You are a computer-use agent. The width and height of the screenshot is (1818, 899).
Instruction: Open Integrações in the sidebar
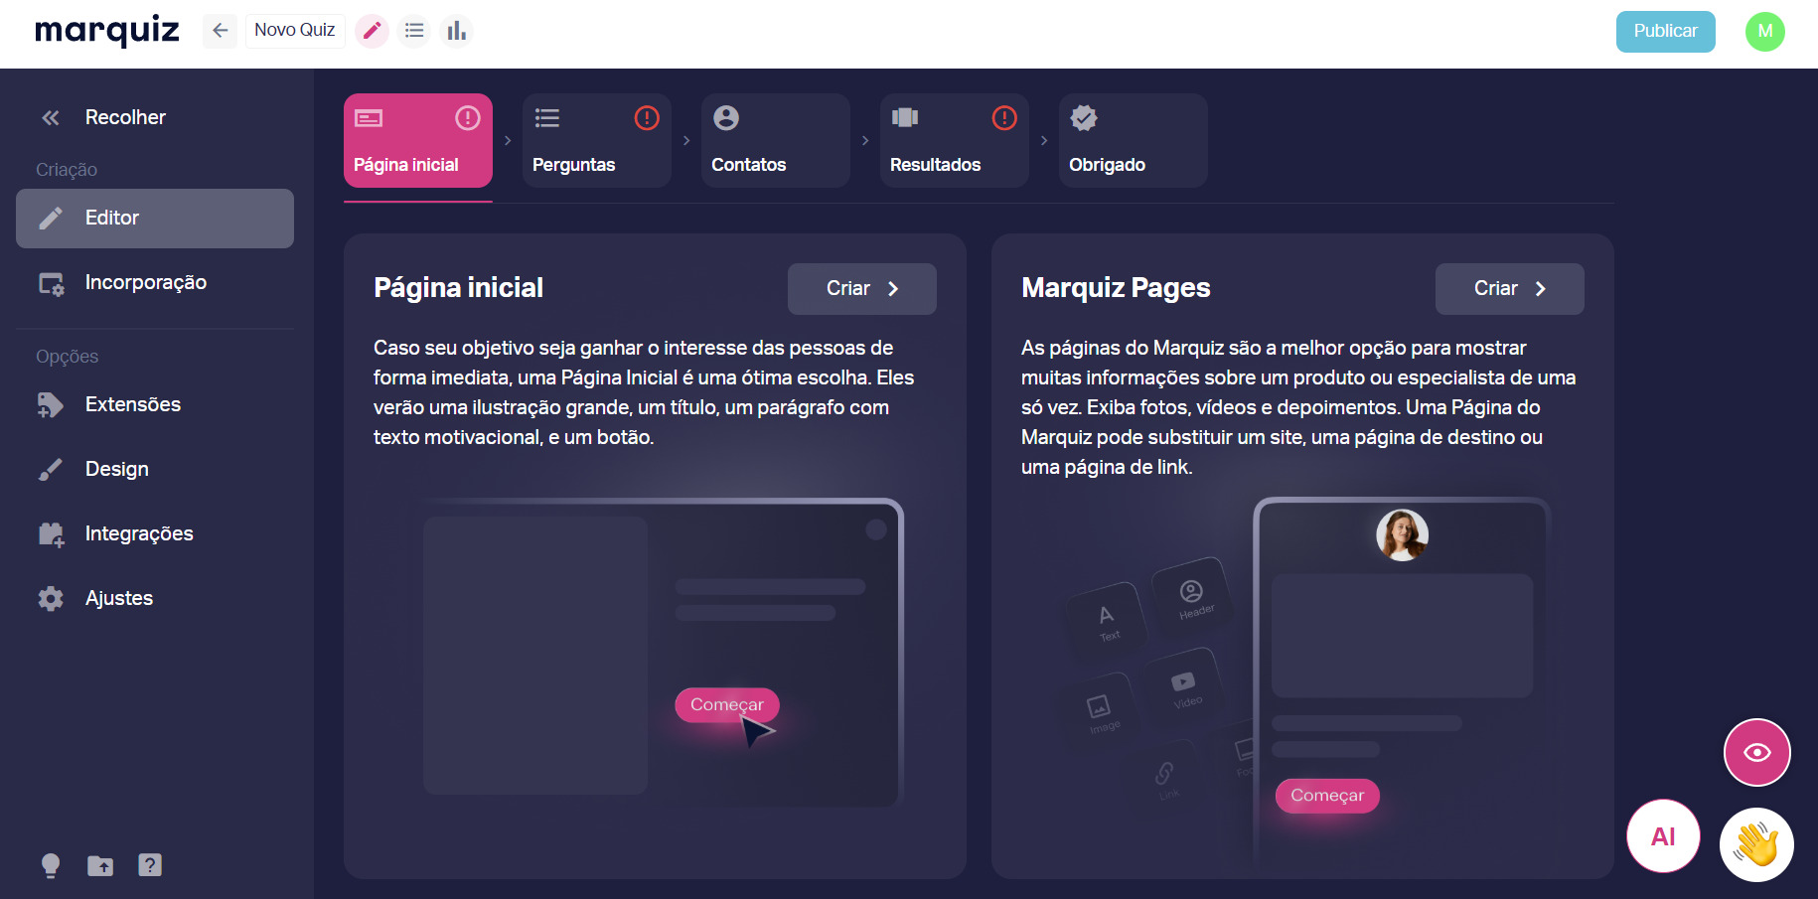point(155,533)
